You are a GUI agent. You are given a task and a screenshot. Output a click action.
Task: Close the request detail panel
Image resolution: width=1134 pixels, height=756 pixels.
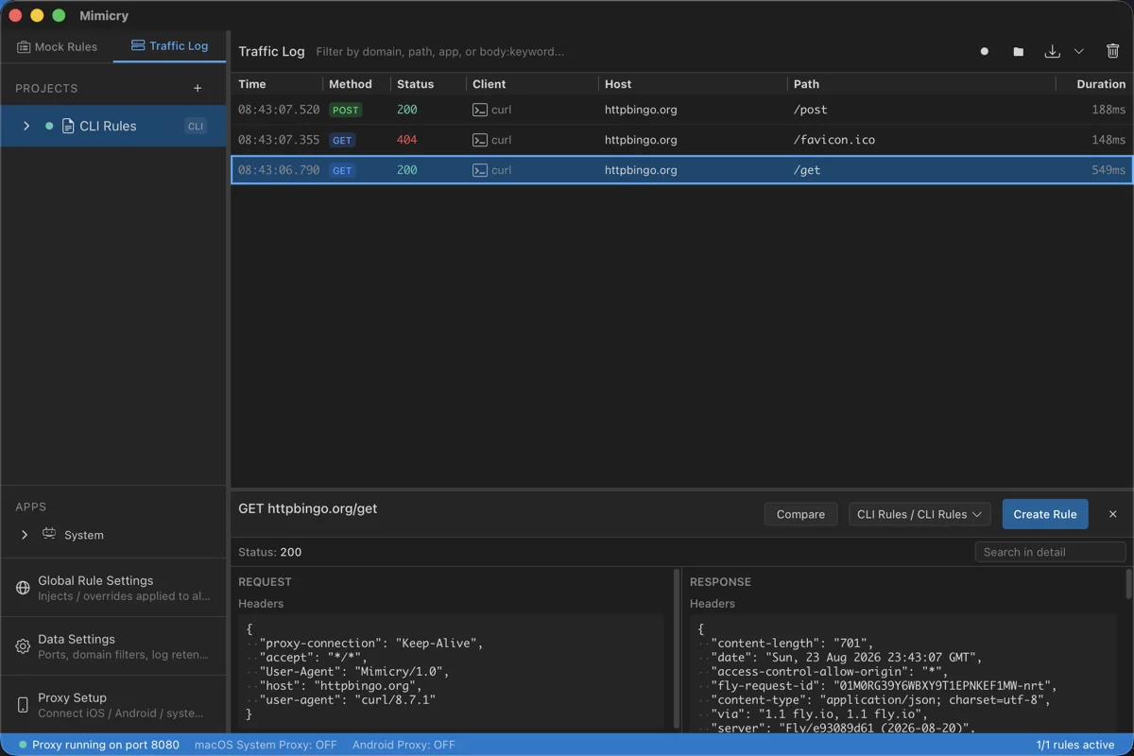tap(1112, 514)
